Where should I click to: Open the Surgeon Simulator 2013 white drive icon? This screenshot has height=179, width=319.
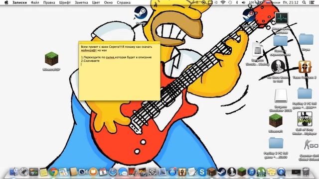tap(281, 95)
